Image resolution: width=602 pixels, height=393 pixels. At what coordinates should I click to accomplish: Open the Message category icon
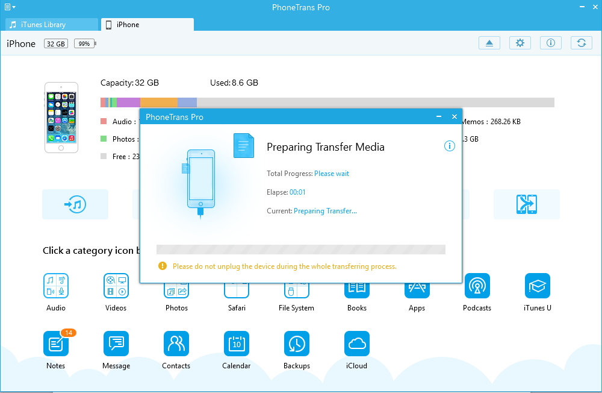point(116,344)
